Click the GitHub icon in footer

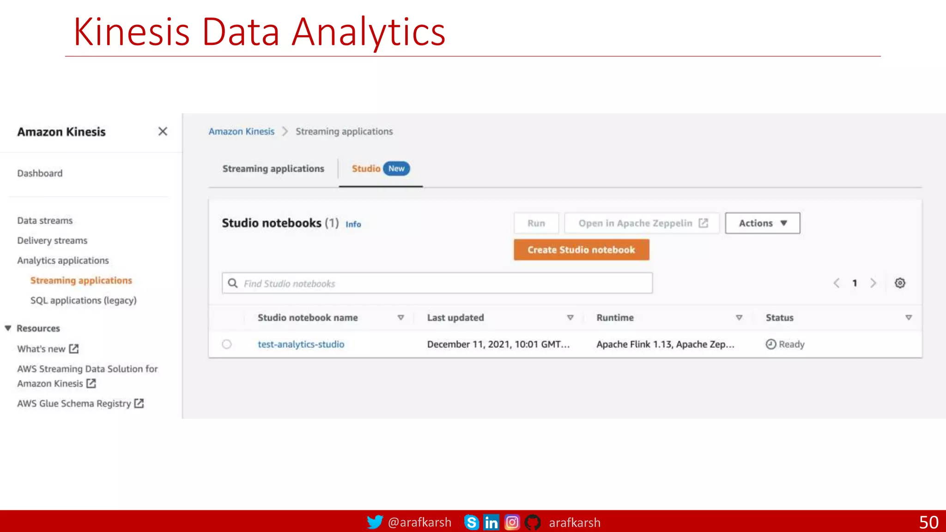[x=533, y=522]
